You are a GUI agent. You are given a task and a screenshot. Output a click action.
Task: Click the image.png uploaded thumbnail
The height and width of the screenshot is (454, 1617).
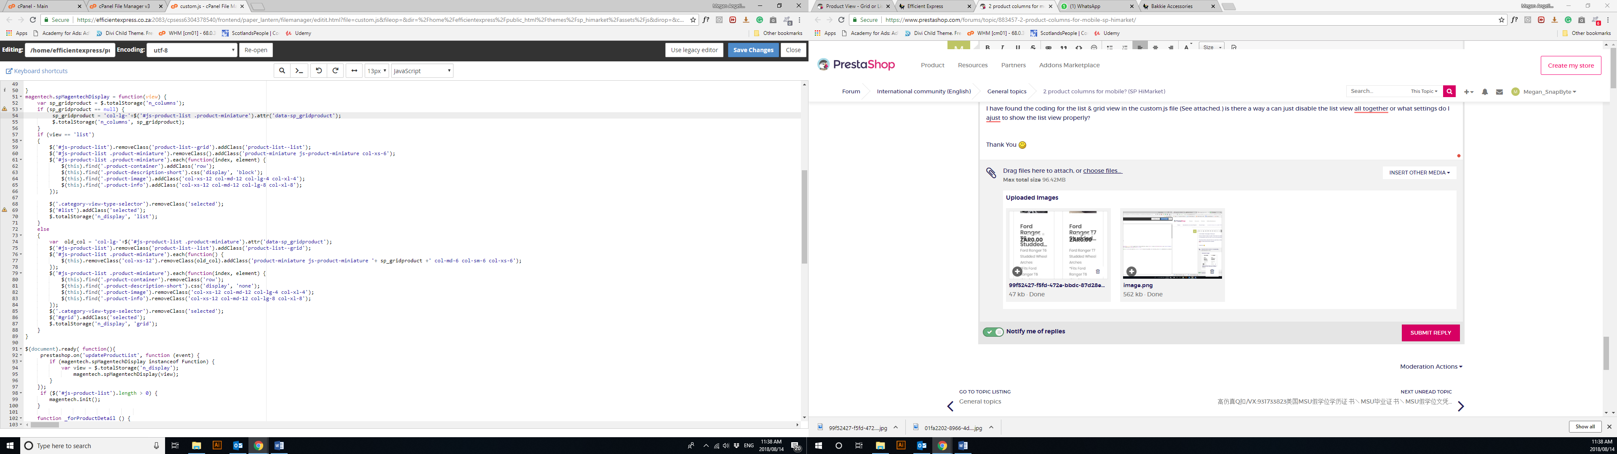coord(1172,245)
